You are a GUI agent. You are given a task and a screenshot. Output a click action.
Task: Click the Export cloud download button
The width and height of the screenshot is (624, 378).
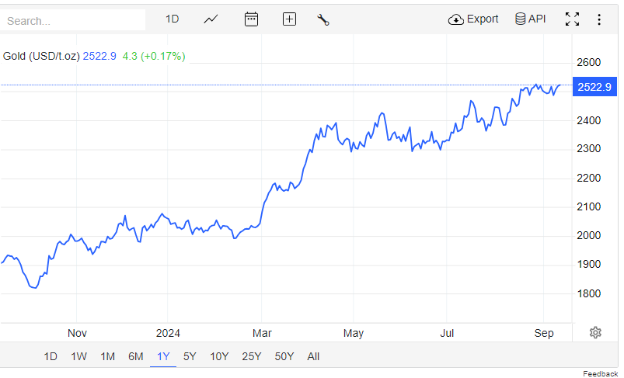[x=473, y=19]
